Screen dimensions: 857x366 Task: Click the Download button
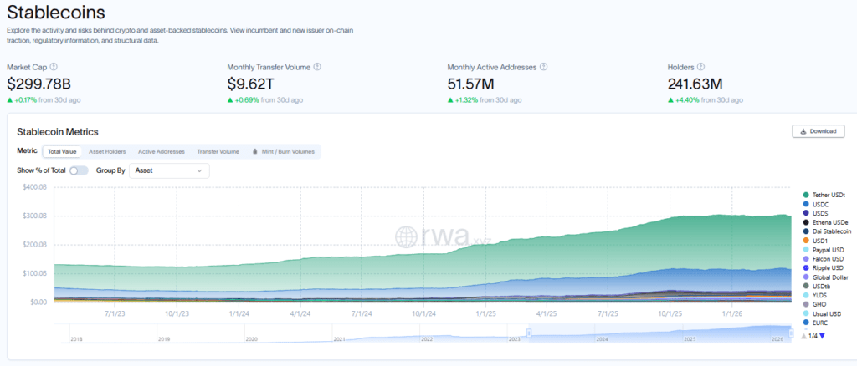[x=818, y=131]
